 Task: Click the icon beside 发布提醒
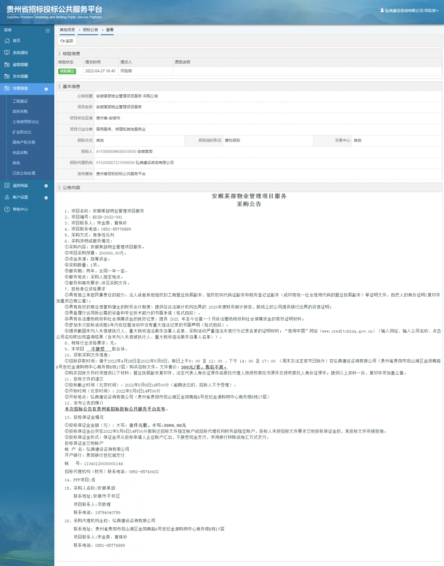click(x=7, y=77)
